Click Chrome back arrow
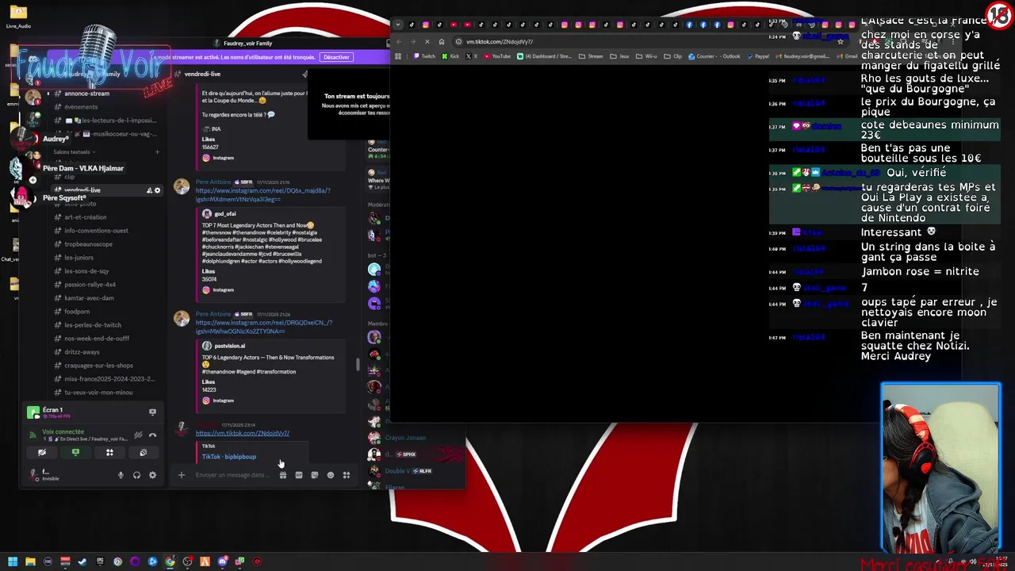1015x571 pixels. point(399,41)
